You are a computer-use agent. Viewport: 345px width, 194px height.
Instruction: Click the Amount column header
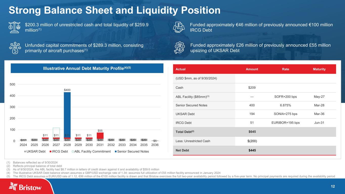[252, 69]
